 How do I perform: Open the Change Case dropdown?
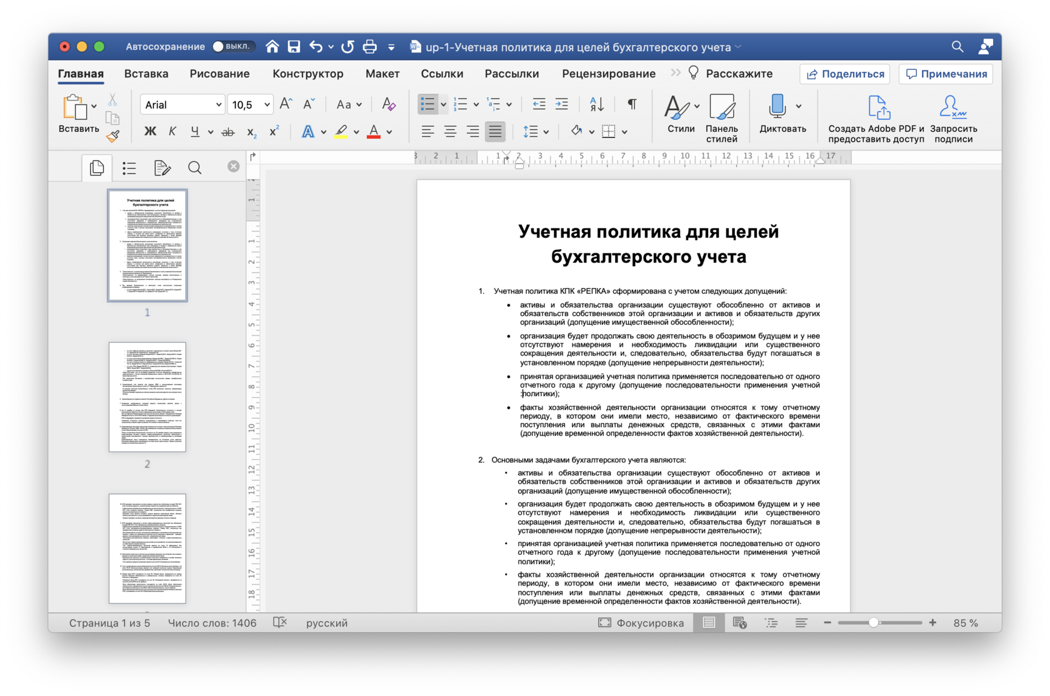click(x=349, y=104)
